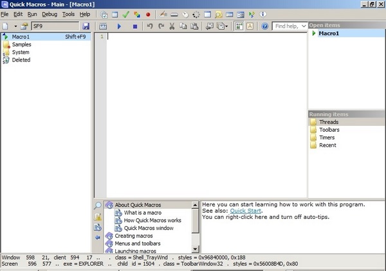Viewport: 386px width, 271px height.
Task: Click the window icon in top toolbar
Action: [x=207, y=15]
